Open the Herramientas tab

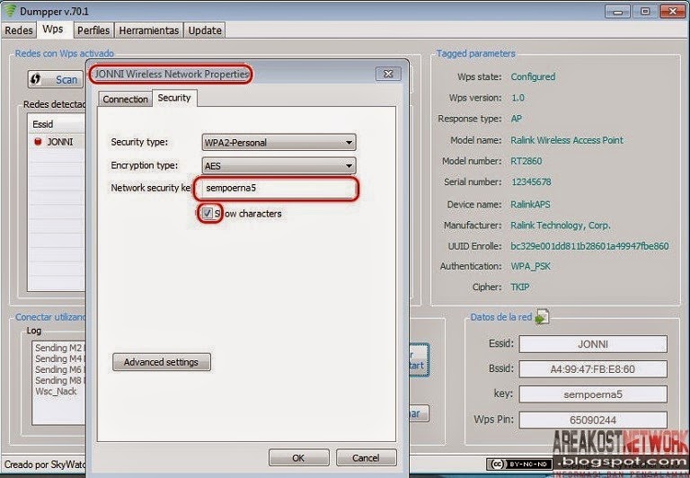coord(149,31)
